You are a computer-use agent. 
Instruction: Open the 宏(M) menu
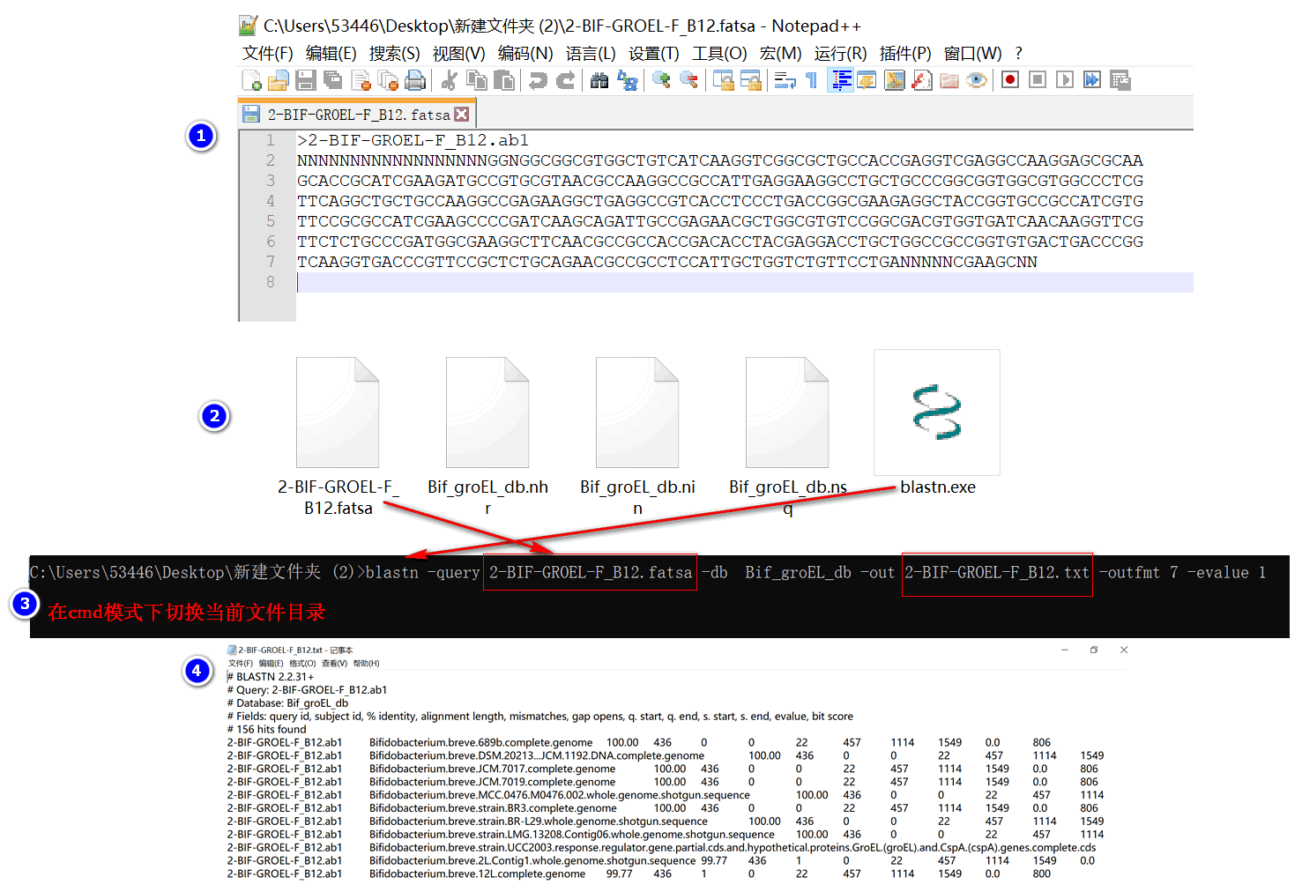point(781,54)
